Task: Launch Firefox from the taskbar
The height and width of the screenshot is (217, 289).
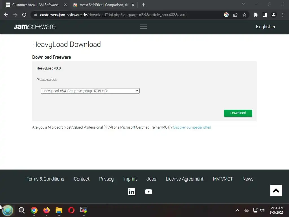Action: click(x=47, y=210)
